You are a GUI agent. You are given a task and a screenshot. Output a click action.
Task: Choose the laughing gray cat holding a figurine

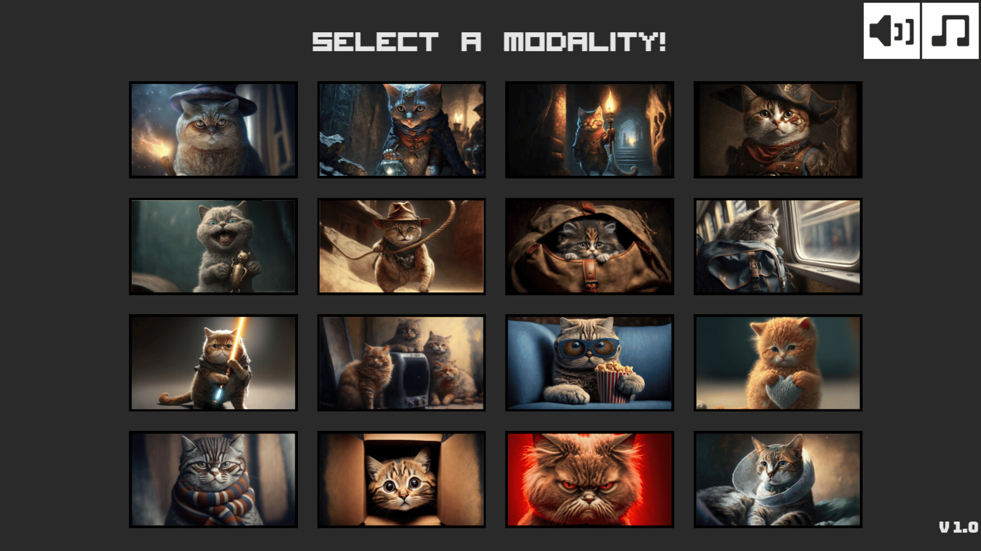(213, 246)
